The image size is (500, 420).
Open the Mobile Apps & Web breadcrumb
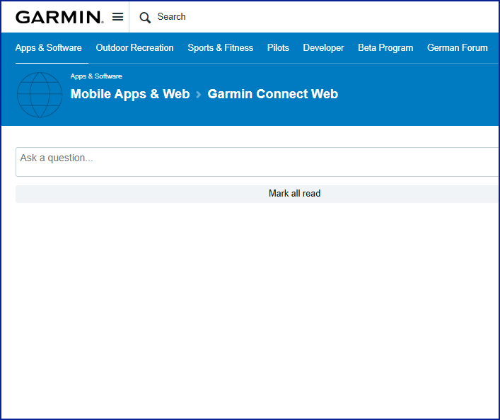pyautogui.click(x=130, y=94)
